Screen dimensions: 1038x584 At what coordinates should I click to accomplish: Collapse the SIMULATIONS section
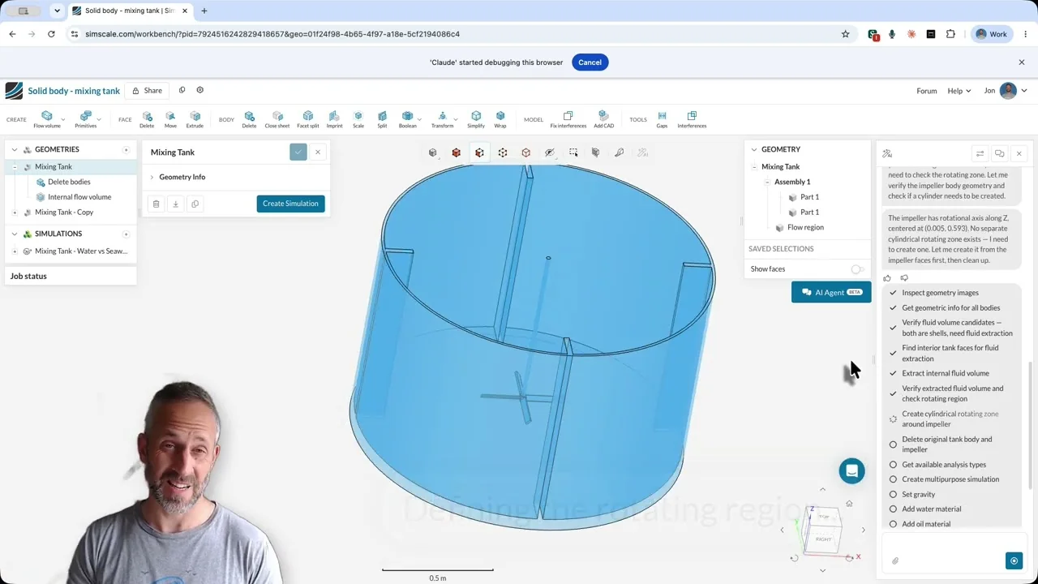(x=14, y=234)
